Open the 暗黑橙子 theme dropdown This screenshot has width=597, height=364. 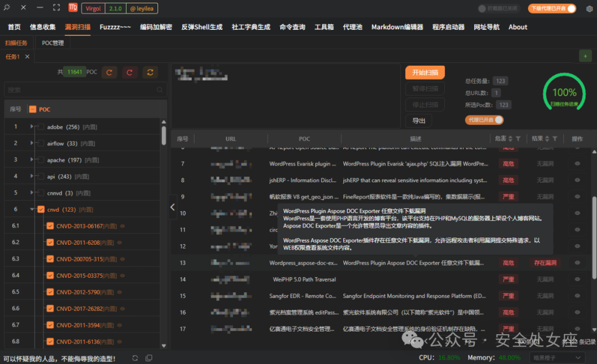[x=557, y=357]
